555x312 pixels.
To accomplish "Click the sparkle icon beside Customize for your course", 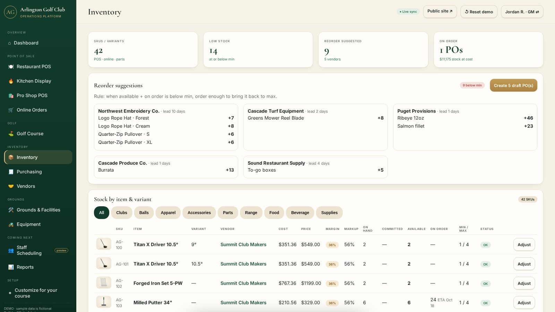I will [x=10, y=293].
